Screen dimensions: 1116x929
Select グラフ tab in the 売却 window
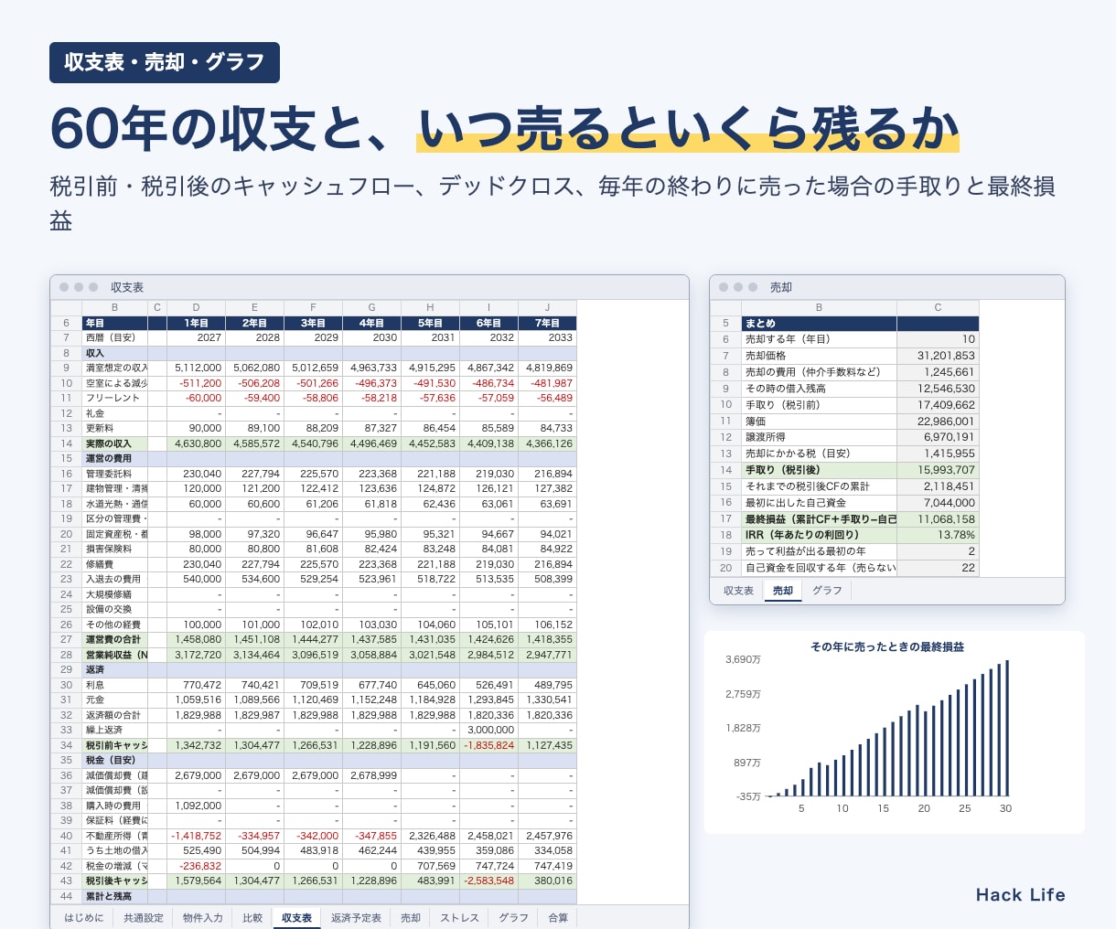point(827,591)
